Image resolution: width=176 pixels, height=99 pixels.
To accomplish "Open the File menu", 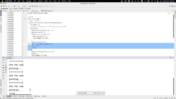I will 15,1.
